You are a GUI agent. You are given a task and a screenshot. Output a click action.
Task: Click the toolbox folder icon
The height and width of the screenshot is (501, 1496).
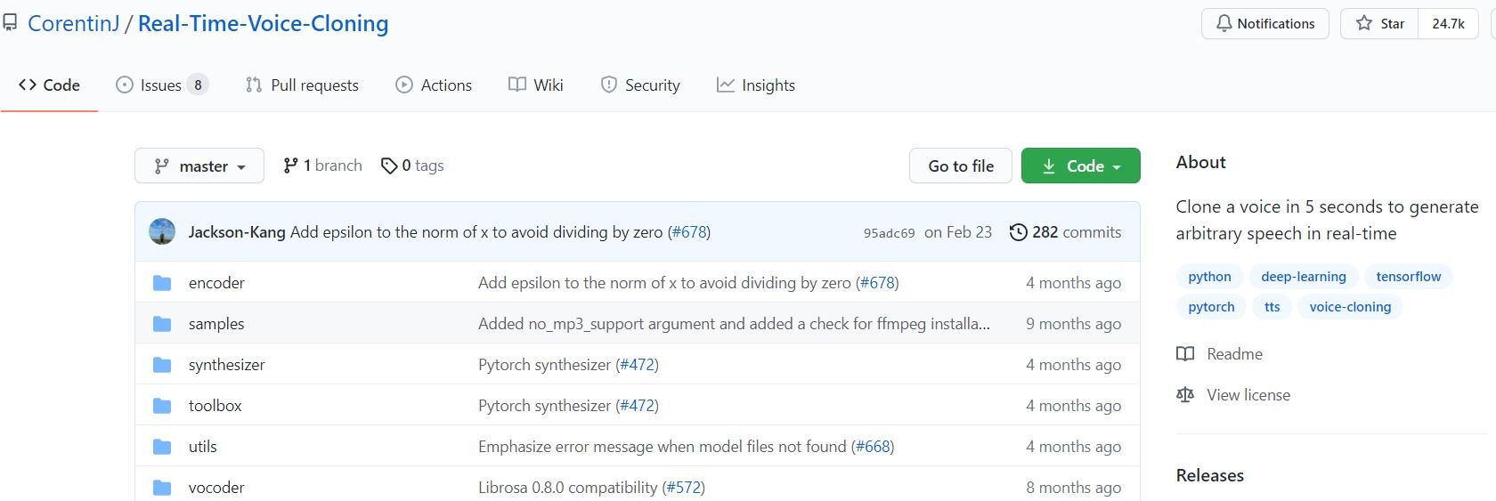coord(162,406)
